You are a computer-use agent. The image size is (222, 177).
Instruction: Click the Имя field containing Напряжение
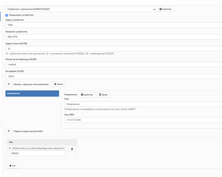(143, 104)
